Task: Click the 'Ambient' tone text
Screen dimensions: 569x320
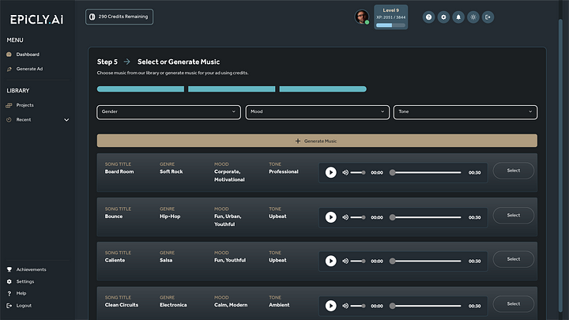Action: pyautogui.click(x=279, y=305)
